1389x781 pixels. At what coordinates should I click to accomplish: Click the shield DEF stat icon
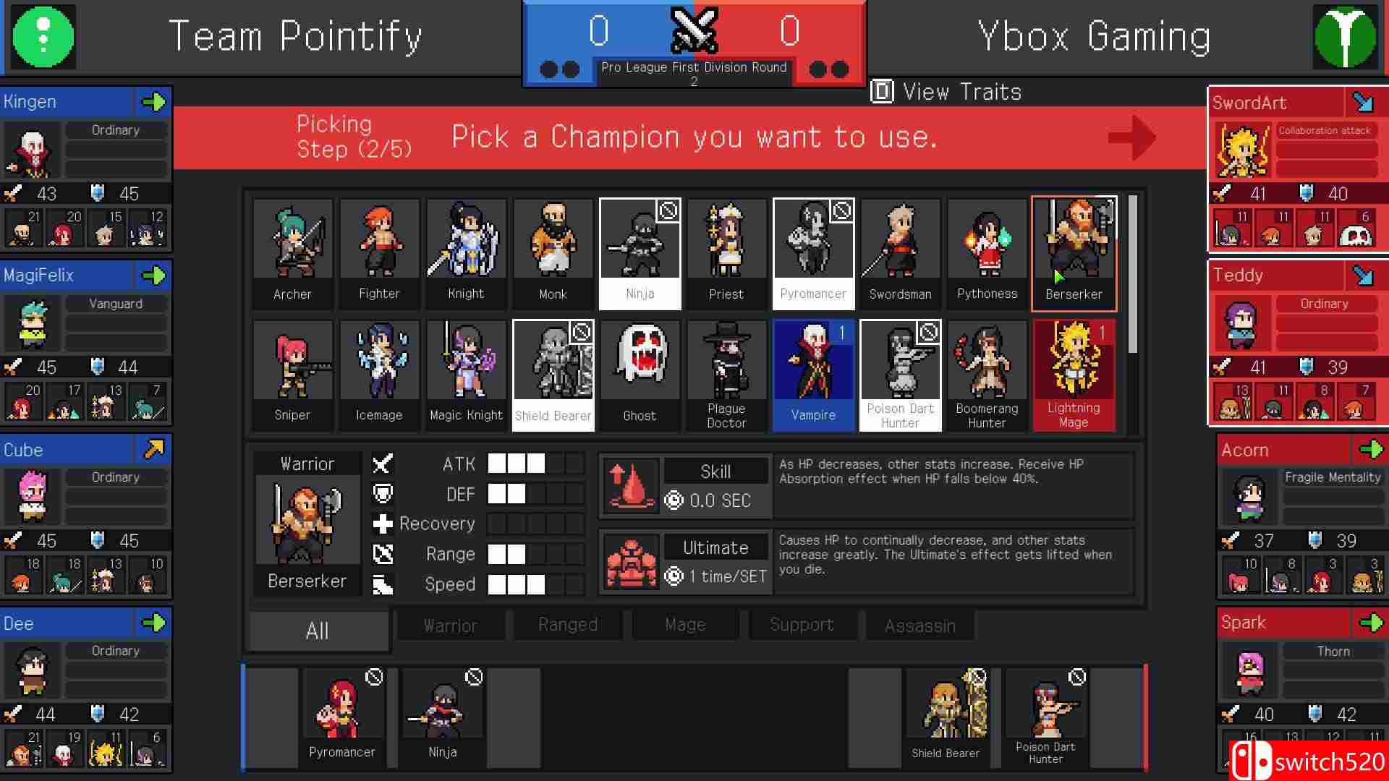381,493
